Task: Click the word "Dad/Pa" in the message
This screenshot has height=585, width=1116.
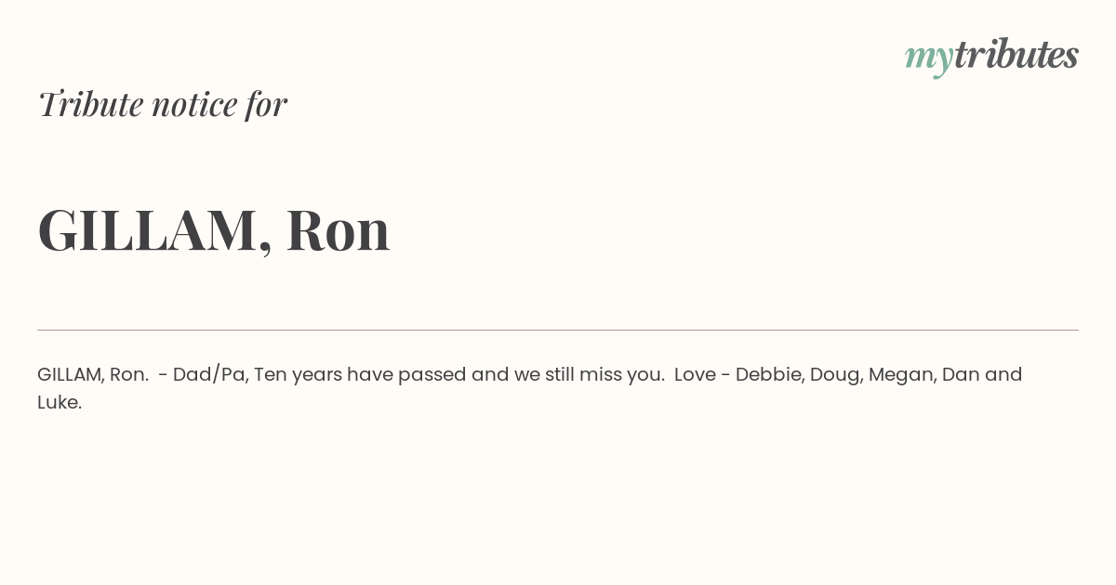Action: 210,374
